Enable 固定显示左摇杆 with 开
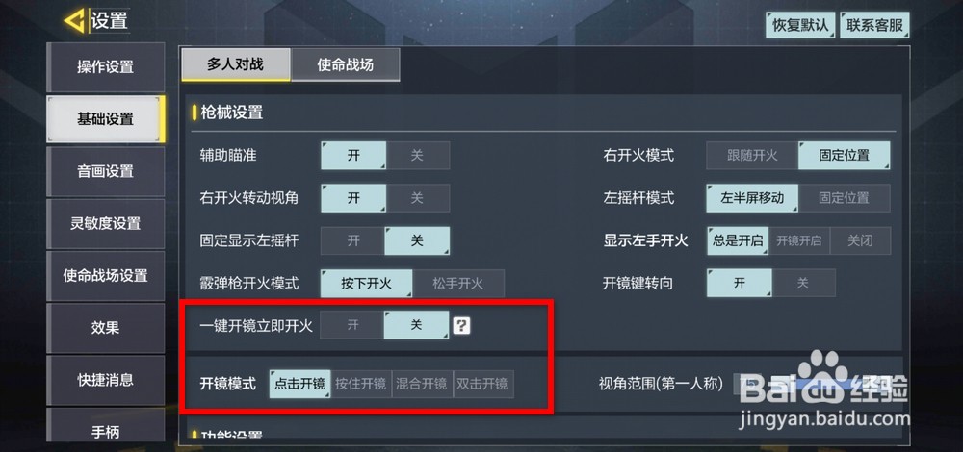 [x=353, y=241]
